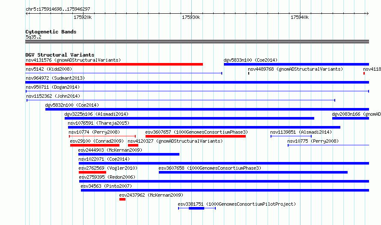Viewport: 381px width, 225px height.
Task: Click the esv2444903 blue variant bar
Action: (x=129, y=154)
